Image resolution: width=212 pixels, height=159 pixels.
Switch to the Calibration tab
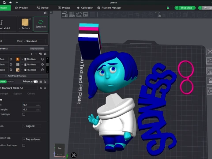coord(85,8)
